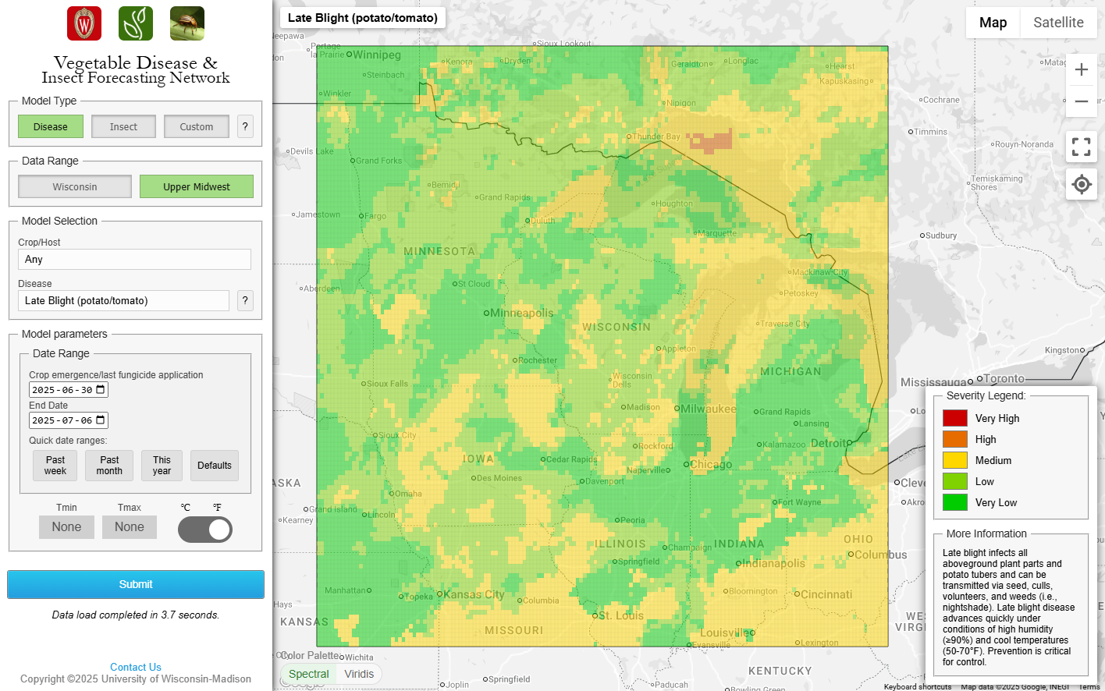Screen dimensions: 1105x691
Task: Zoom out on the map
Action: point(1081,101)
